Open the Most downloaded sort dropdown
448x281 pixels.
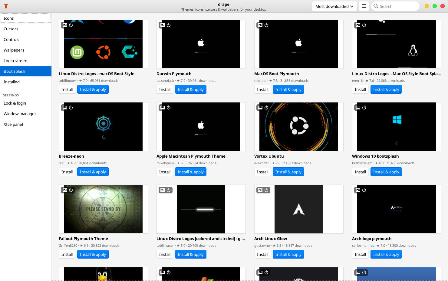coord(334,6)
